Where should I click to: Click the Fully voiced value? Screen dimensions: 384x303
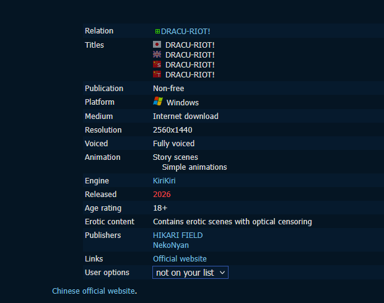point(173,144)
